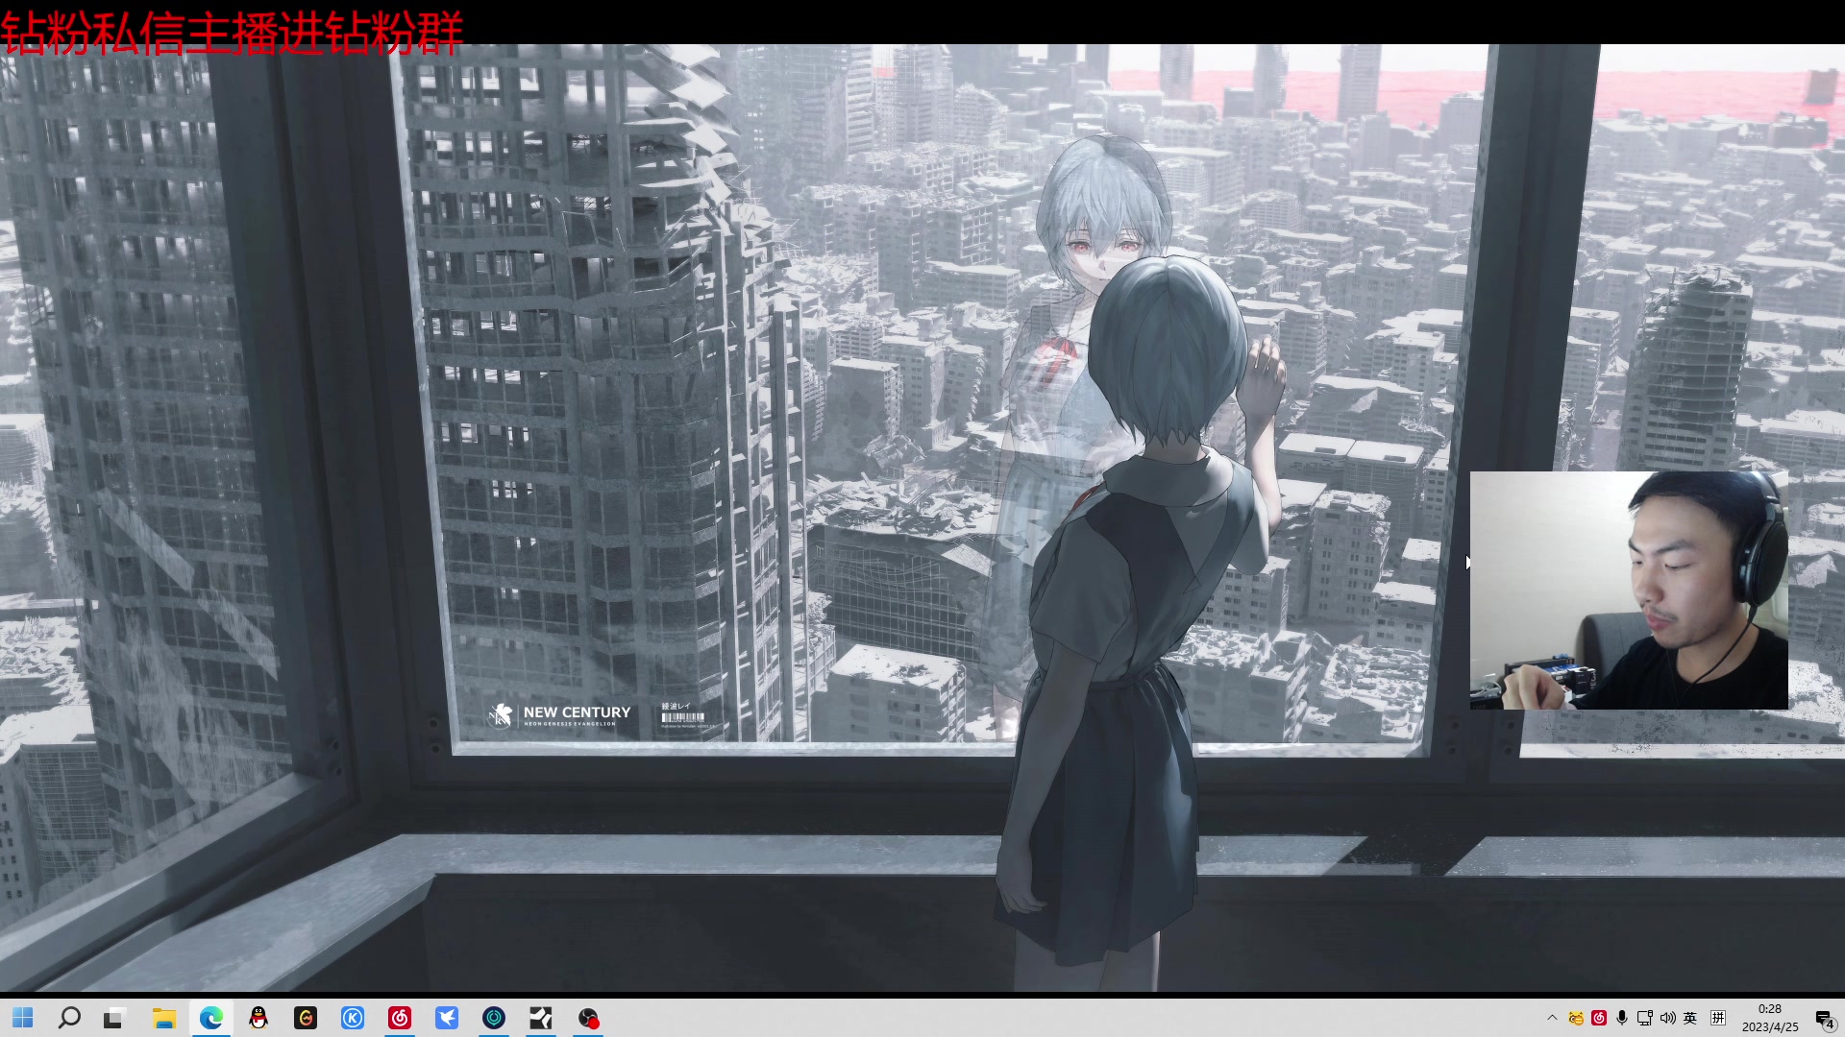Screen dimensions: 1845x1037
Task: Open blue bird app taskbar icon
Action: 447,1018
